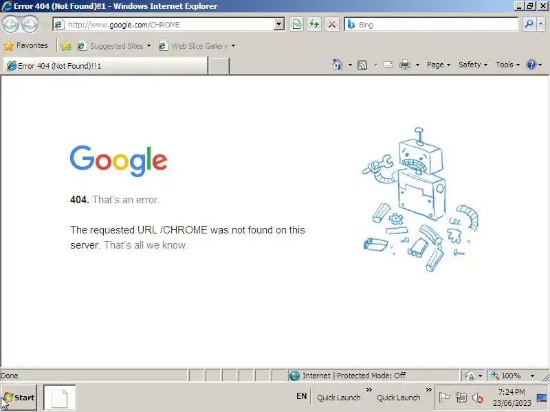Click the broken robot illustration
Screen dimensions: 550x412
tap(420, 200)
